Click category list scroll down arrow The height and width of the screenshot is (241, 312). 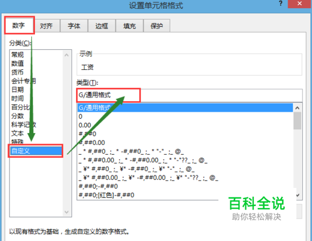(67, 212)
